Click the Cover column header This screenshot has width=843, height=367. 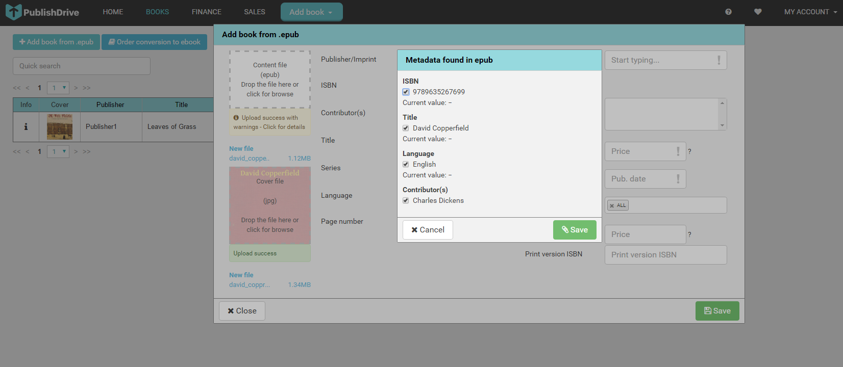click(x=60, y=104)
